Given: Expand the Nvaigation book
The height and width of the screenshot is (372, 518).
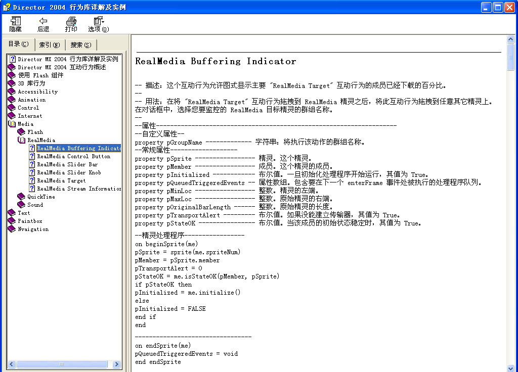Looking at the screenshot, I should pyautogui.click(x=33, y=229).
